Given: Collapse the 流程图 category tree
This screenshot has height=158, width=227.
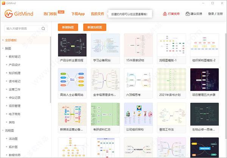Looking at the screenshot, I should pyautogui.click(x=3, y=130).
